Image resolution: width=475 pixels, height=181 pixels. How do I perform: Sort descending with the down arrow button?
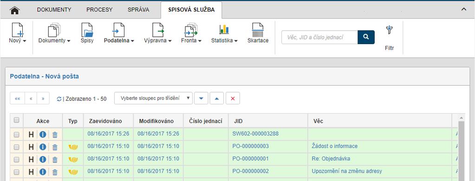point(201,98)
